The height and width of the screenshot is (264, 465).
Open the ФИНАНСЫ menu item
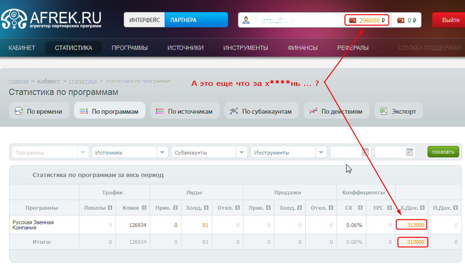[x=302, y=48]
